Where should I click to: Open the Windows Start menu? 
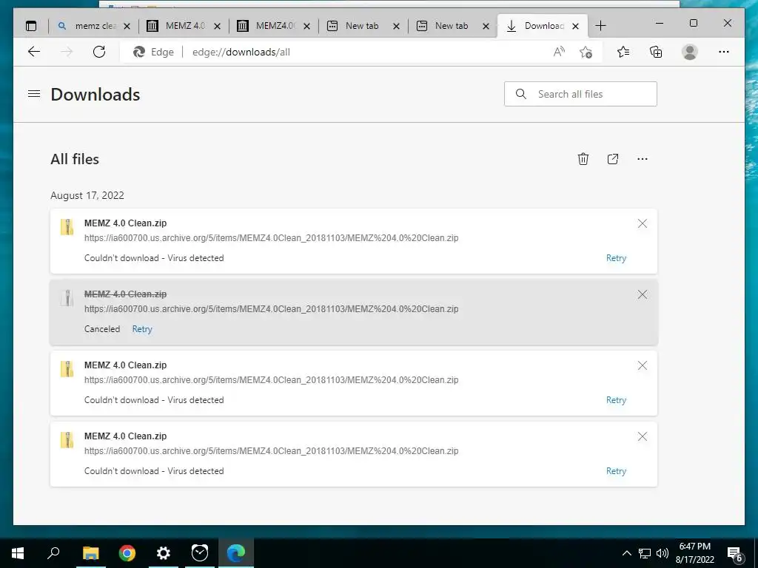click(18, 553)
